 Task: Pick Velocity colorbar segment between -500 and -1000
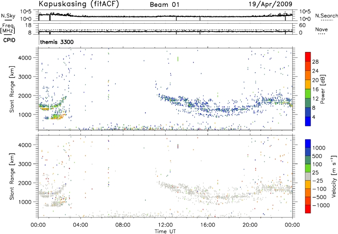[x=308, y=201]
